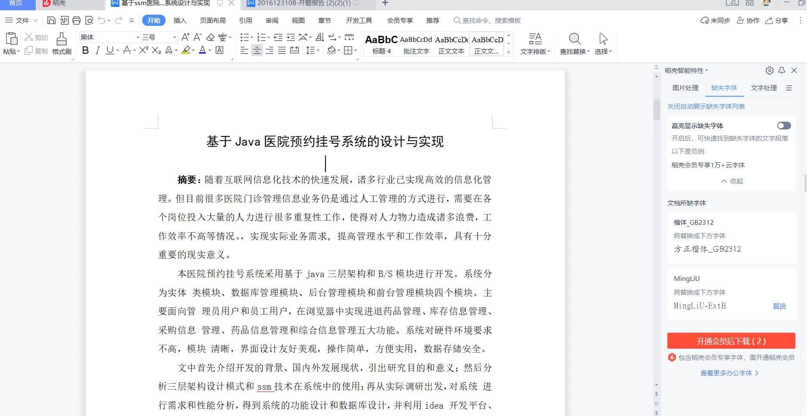Switch to the 图片处理 panel tab
807x416 pixels.
click(685, 88)
